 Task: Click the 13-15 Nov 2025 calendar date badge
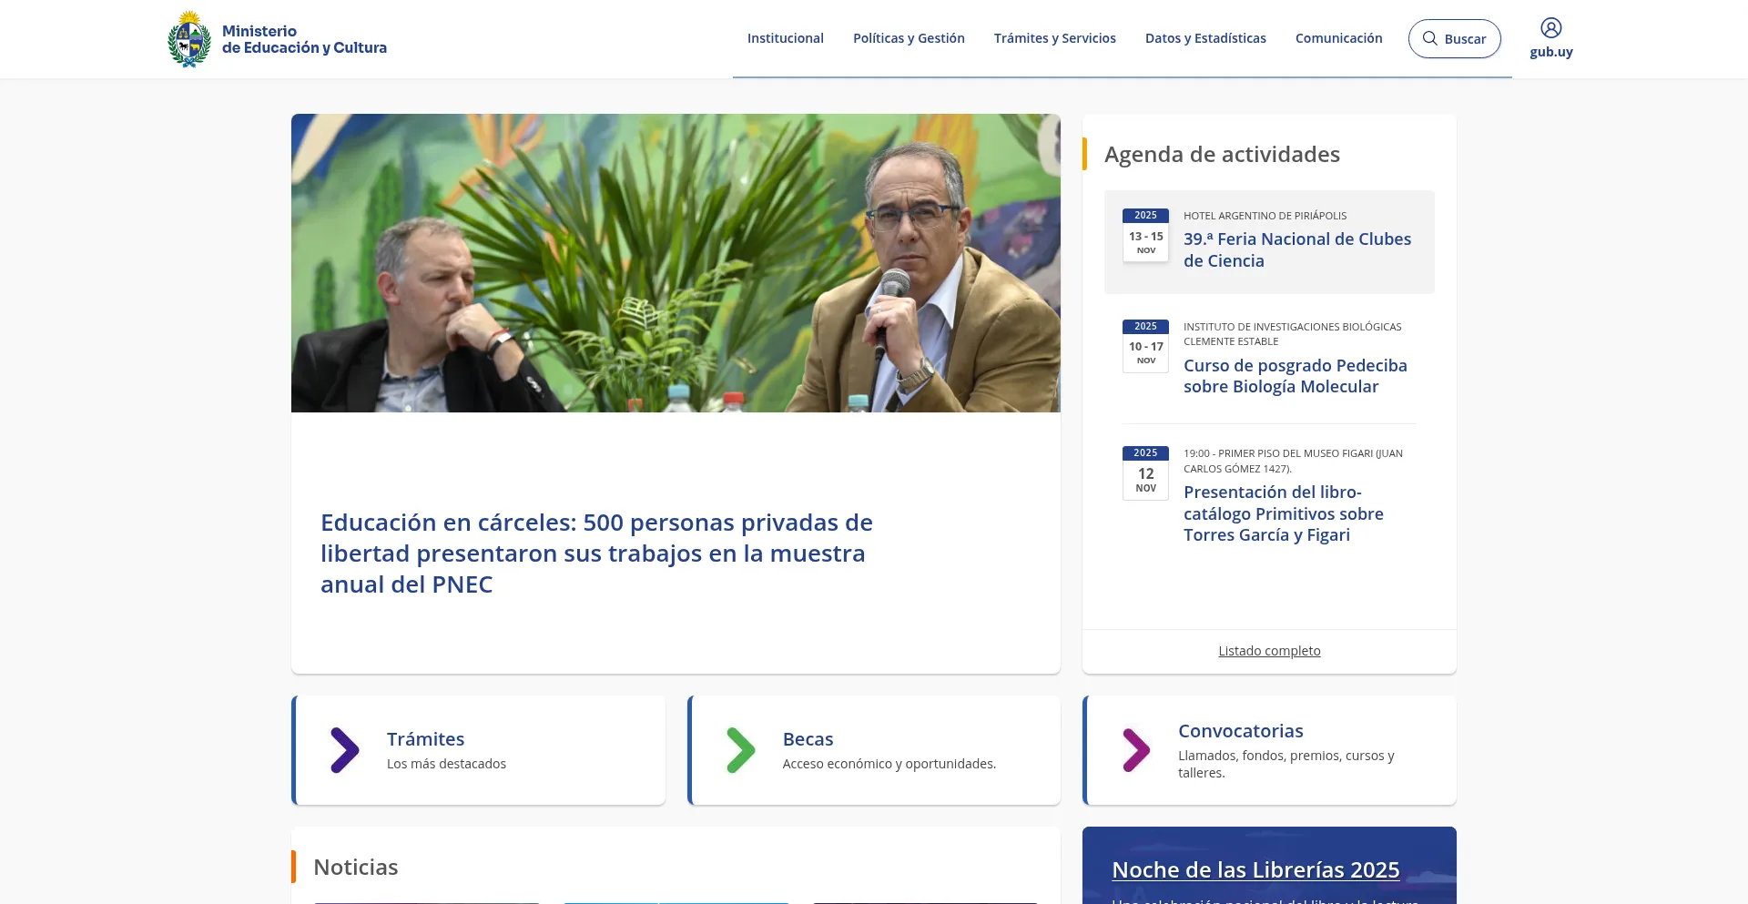[1145, 235]
